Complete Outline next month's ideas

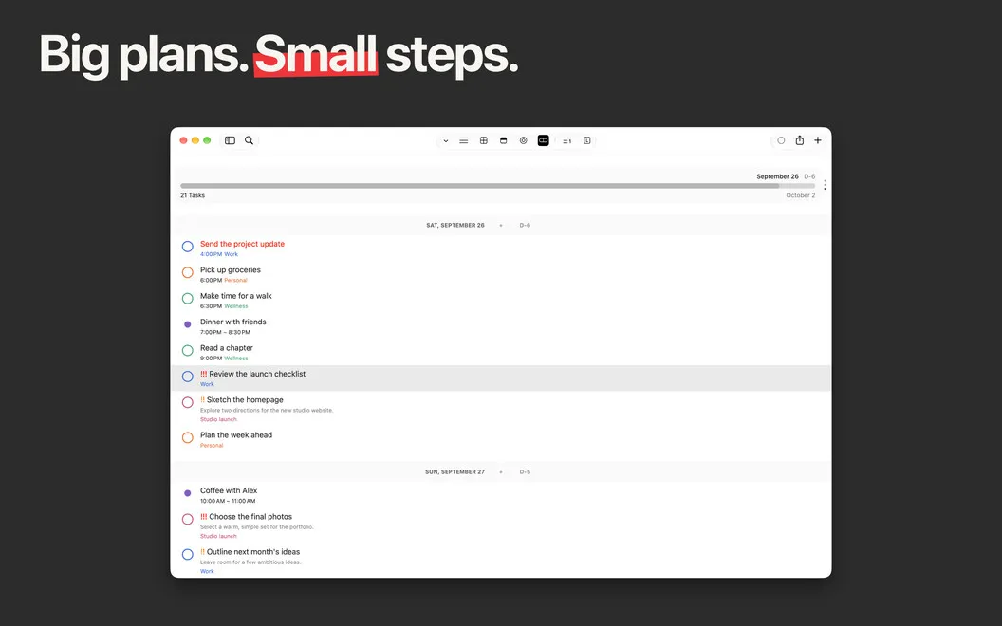tap(187, 555)
